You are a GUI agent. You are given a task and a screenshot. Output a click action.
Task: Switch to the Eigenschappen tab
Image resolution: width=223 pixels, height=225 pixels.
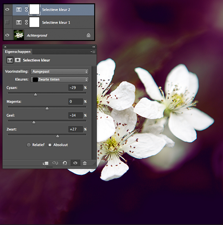pyautogui.click(x=18, y=52)
